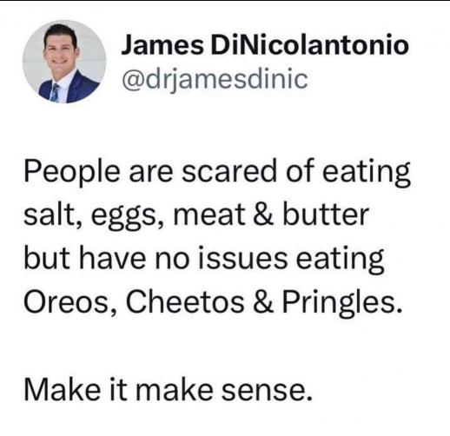Click the word 'butter' in the tweet
450x436 pixels.
[x=326, y=215]
